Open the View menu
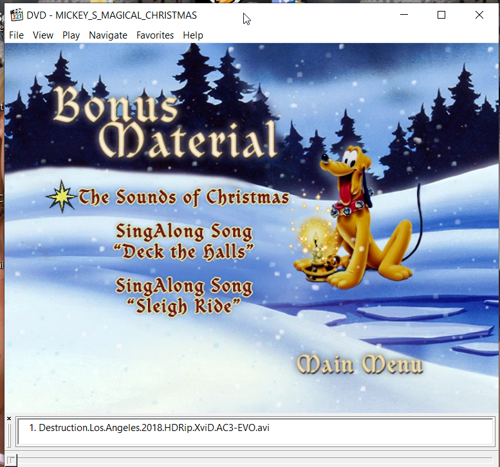 point(43,35)
